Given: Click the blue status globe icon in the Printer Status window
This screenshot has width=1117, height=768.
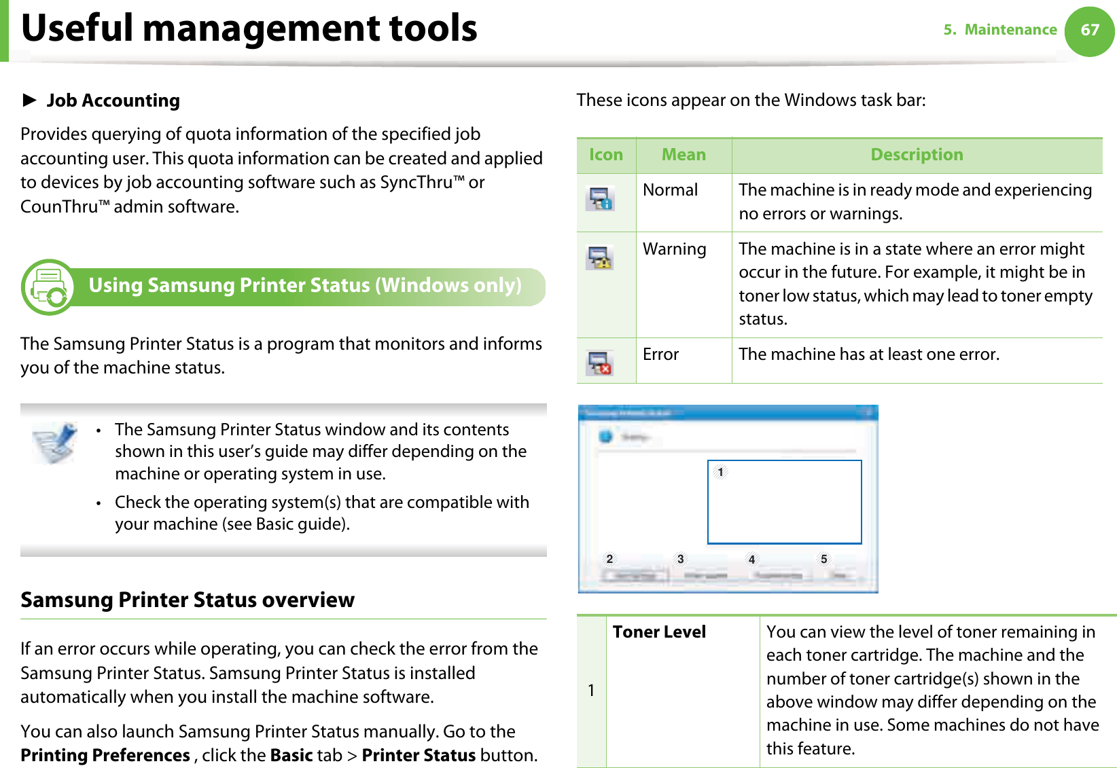Looking at the screenshot, I should [605, 437].
